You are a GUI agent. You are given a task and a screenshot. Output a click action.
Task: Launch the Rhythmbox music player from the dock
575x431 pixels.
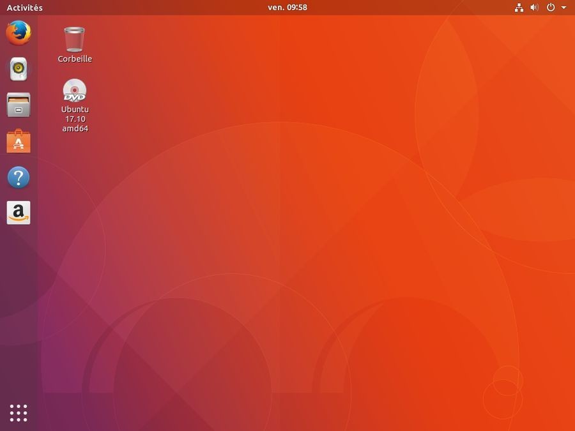[x=19, y=70]
